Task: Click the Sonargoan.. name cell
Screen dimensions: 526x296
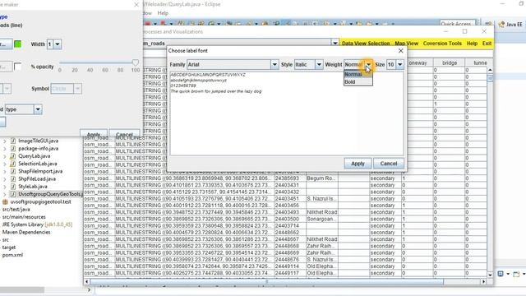Action: click(321, 219)
